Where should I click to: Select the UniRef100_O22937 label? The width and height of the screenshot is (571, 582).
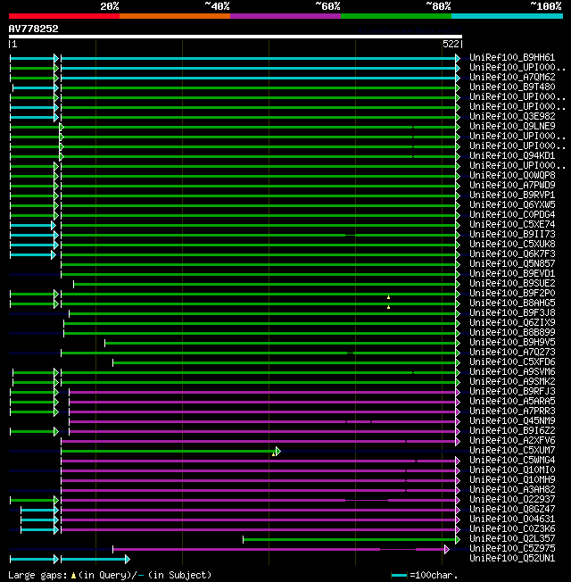[x=512, y=500]
